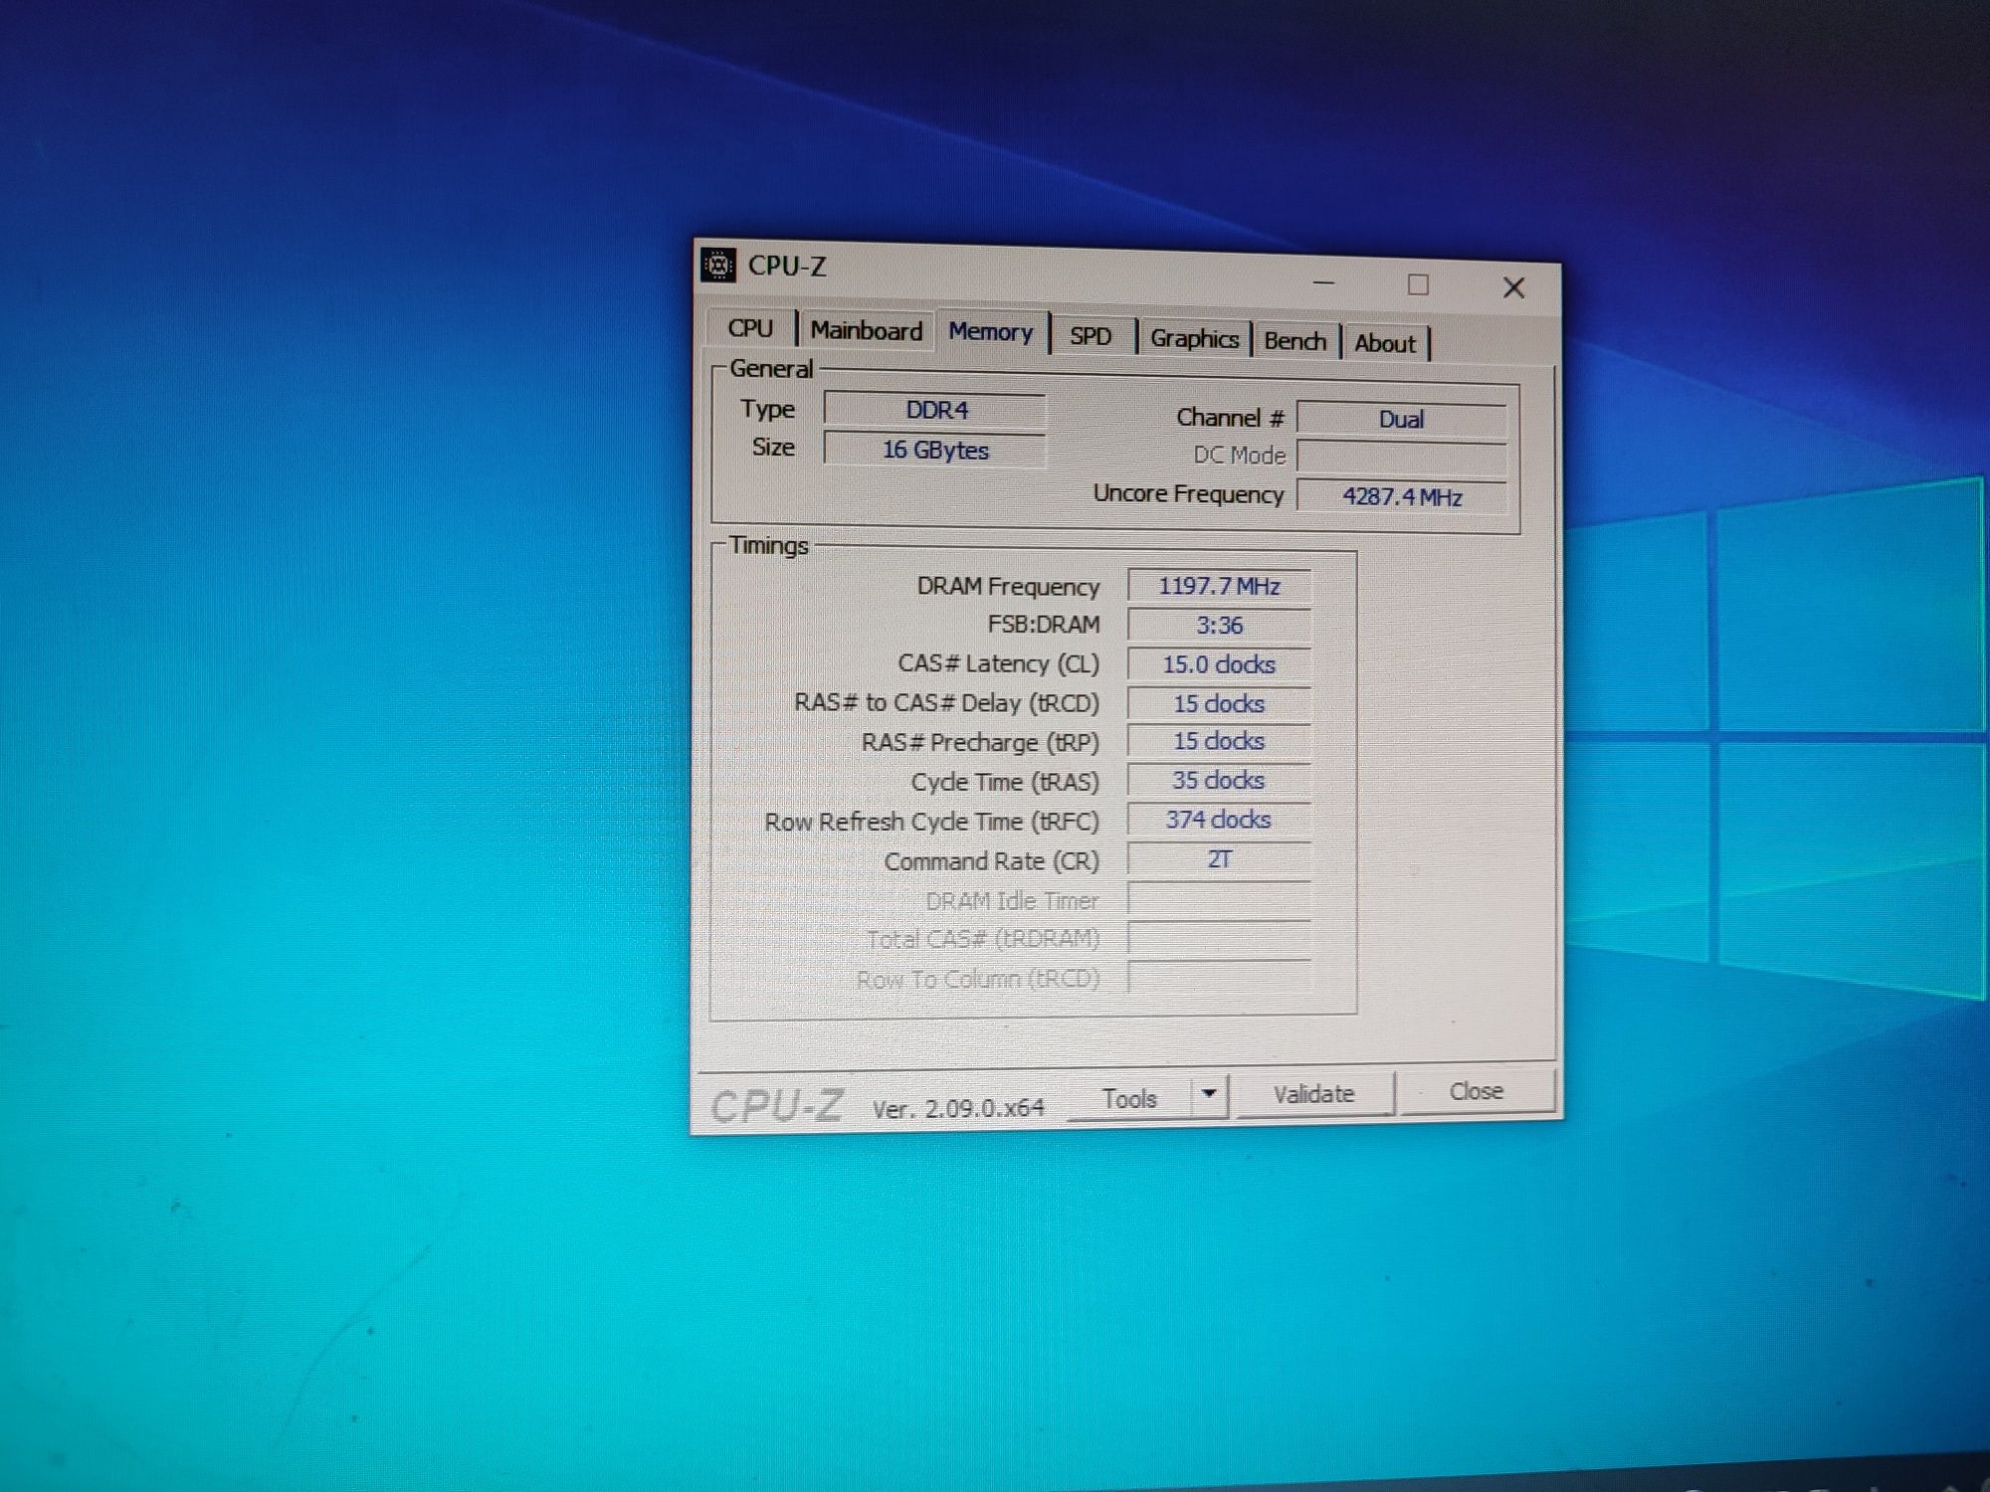The height and width of the screenshot is (1492, 1990).
Task: Click the Size value 16 GBytes
Action: (935, 450)
